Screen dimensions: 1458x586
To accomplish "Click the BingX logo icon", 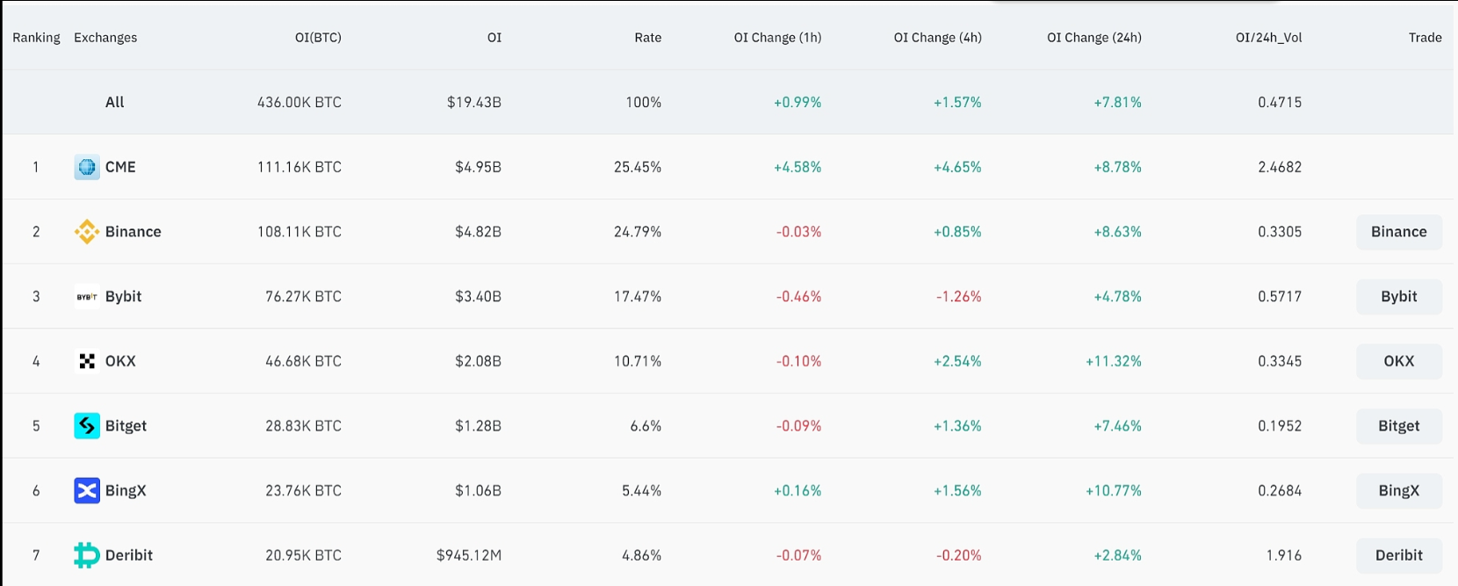I will tap(87, 490).
